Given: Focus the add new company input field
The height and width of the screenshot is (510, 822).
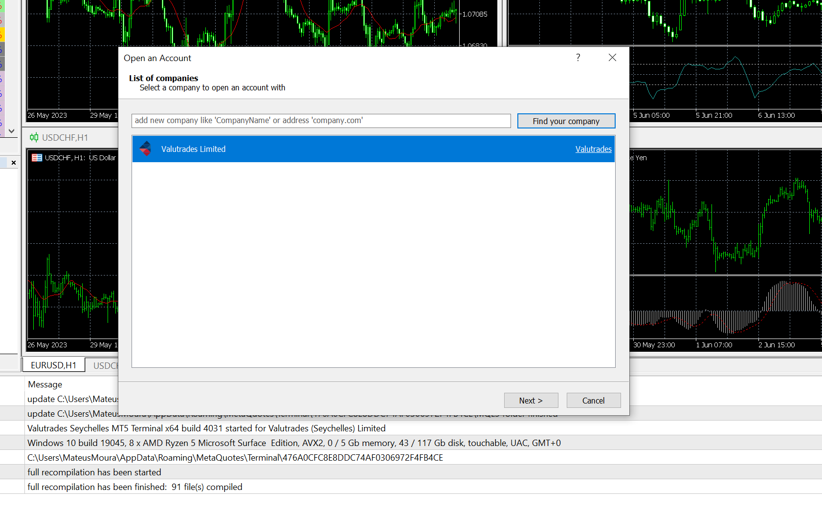Looking at the screenshot, I should click(x=321, y=121).
